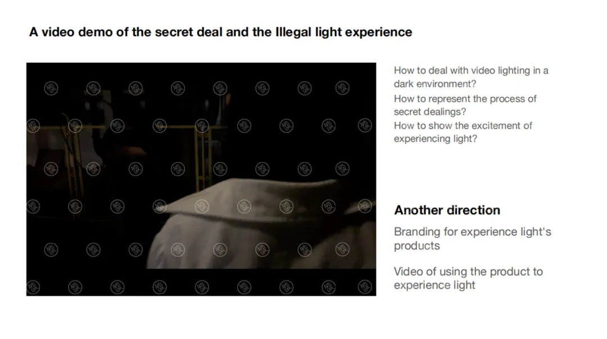This screenshot has width=607, height=339.
Task: Select "Branding for experience light's products" text
Action: 472,239
